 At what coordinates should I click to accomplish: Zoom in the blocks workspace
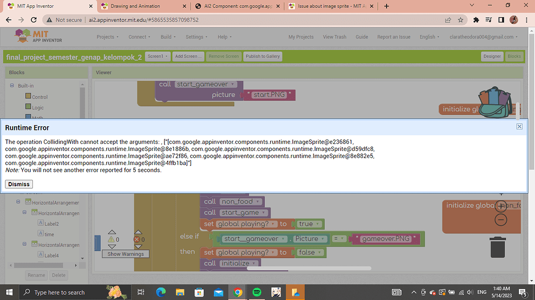tap(501, 206)
